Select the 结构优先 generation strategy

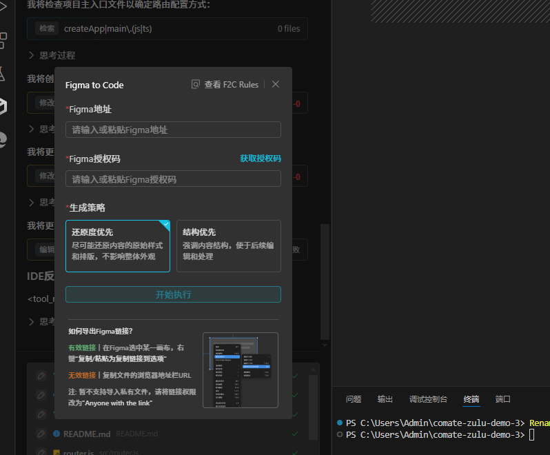(x=229, y=246)
